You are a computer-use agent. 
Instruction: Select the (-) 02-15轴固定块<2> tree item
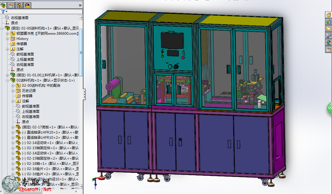[50, 158]
